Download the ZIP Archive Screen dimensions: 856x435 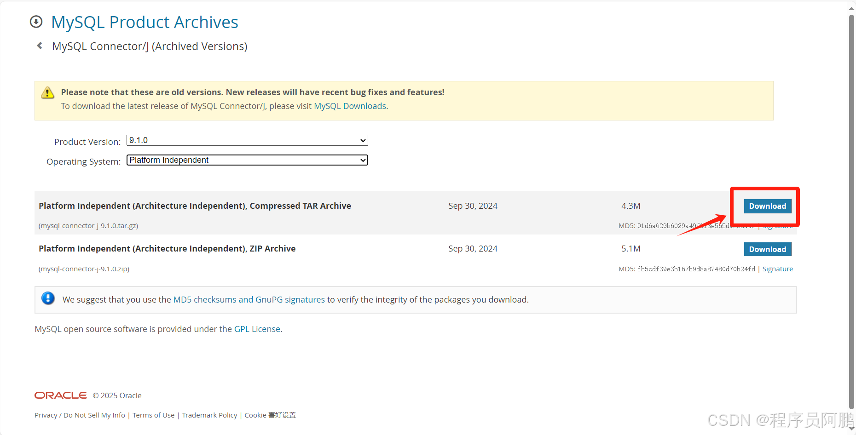coord(767,249)
